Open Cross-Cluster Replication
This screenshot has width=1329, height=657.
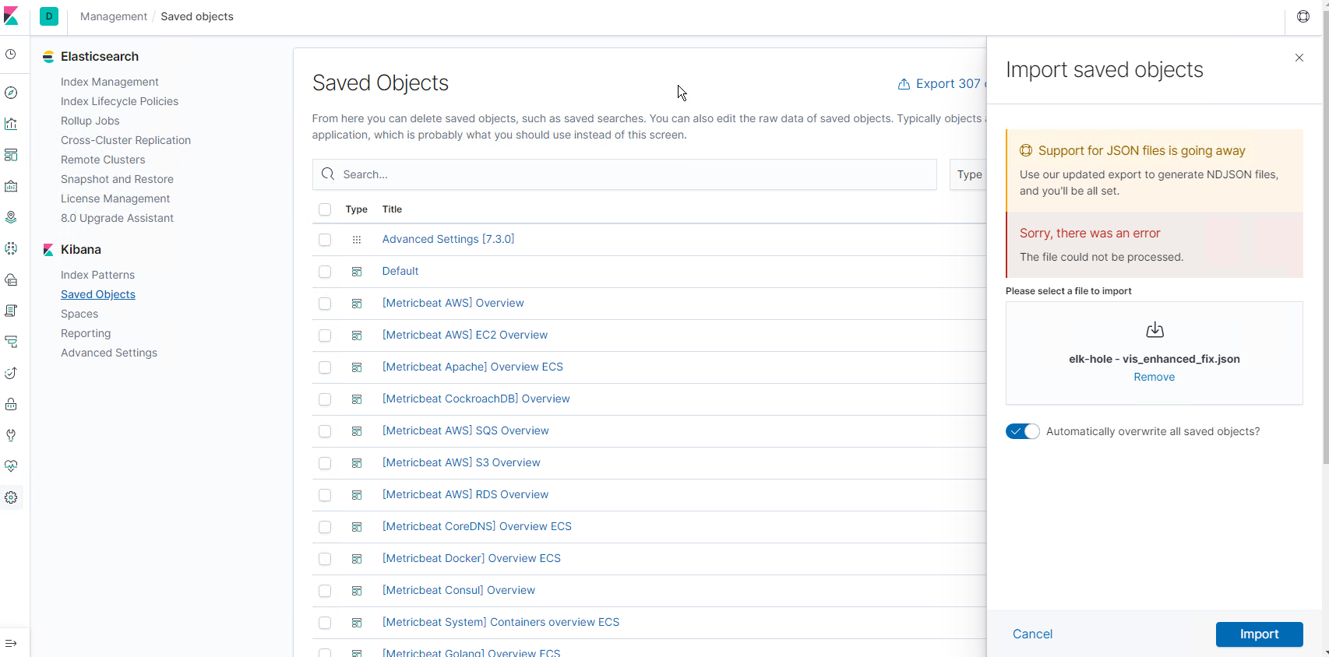point(125,140)
